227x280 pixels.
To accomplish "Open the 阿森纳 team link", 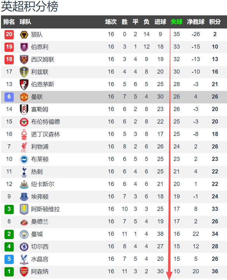I will (x=40, y=272).
